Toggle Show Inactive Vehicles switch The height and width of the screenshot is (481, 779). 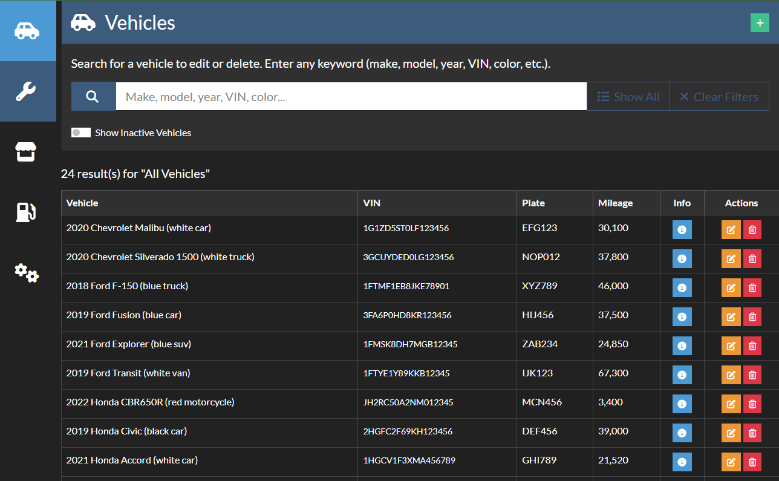pos(81,133)
